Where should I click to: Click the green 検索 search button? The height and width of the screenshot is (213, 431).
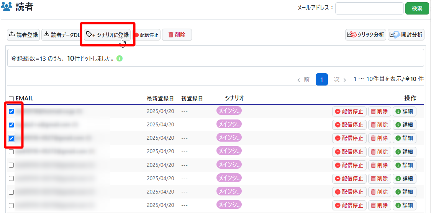[x=417, y=8]
